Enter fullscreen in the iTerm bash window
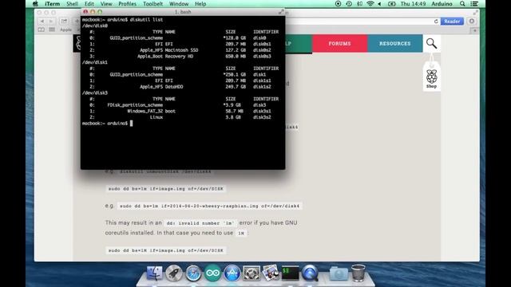This screenshot has height=287, width=511. pyautogui.click(x=281, y=12)
